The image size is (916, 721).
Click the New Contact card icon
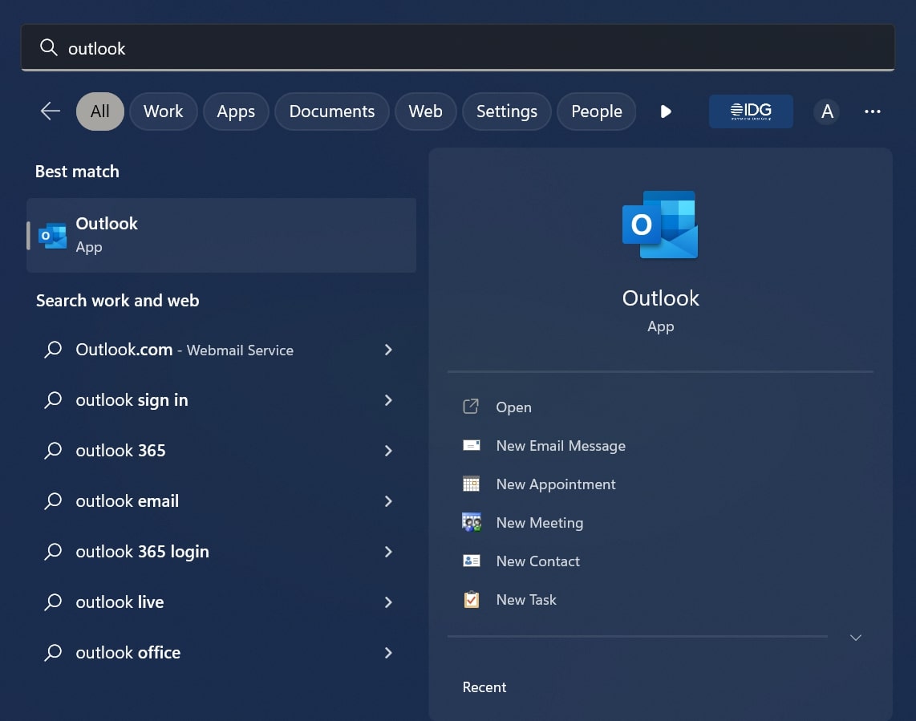click(x=472, y=561)
